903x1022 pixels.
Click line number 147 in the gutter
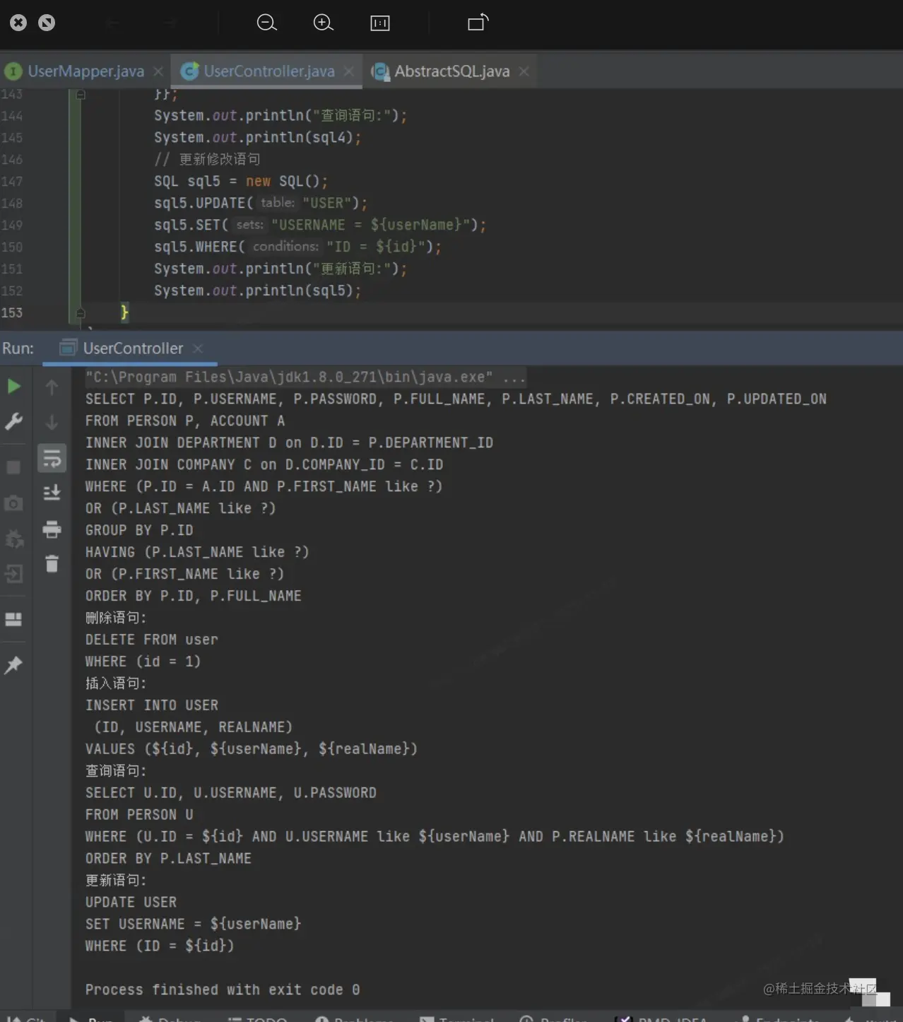[12, 182]
